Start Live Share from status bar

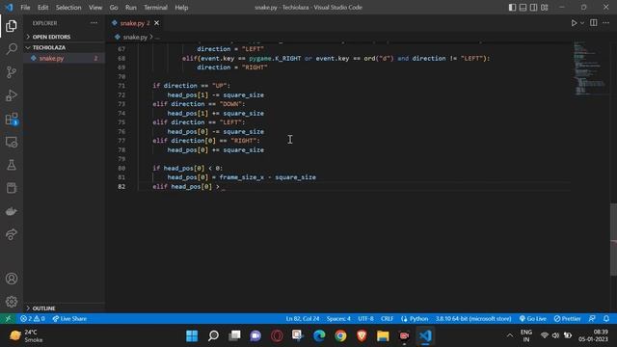pos(69,319)
